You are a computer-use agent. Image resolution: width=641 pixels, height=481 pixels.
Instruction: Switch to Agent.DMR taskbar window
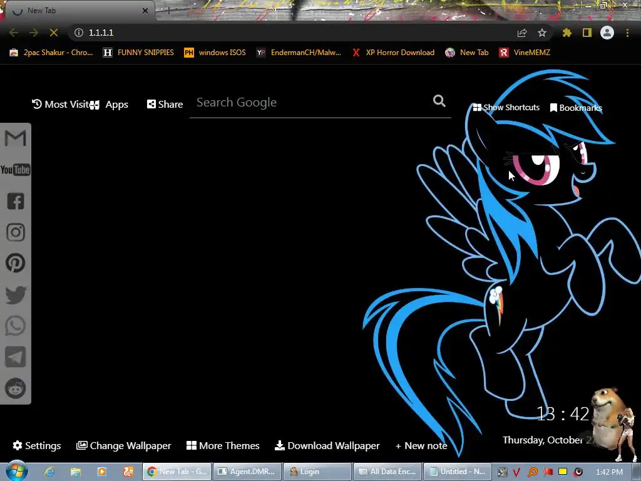[x=247, y=472]
